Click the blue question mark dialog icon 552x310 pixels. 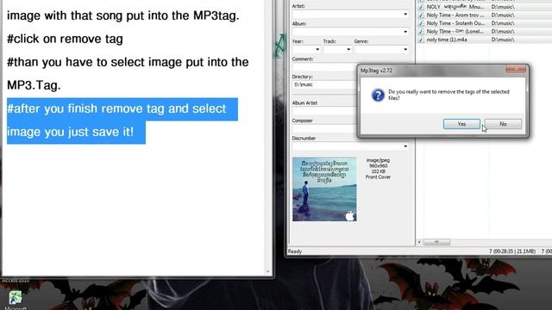(378, 95)
